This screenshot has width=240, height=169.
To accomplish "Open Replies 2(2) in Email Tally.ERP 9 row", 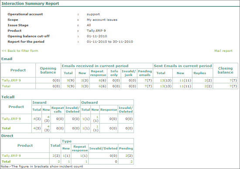I will (x=208, y=80).
